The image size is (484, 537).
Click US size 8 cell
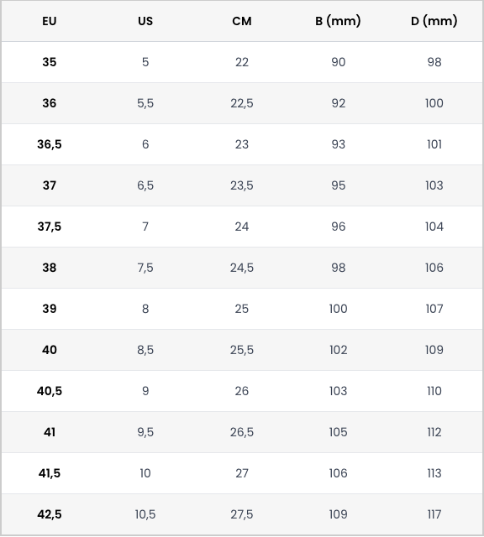pyautogui.click(x=145, y=309)
